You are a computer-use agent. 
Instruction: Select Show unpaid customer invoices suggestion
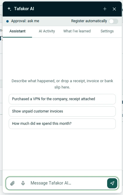(x=62, y=111)
